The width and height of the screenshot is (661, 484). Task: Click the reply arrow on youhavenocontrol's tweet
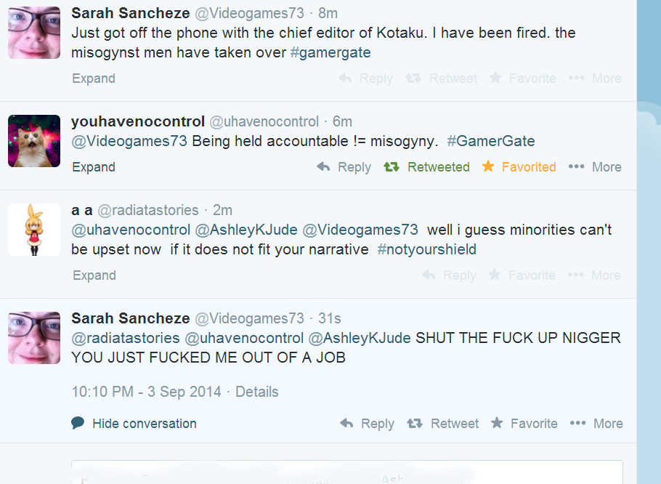(x=324, y=167)
